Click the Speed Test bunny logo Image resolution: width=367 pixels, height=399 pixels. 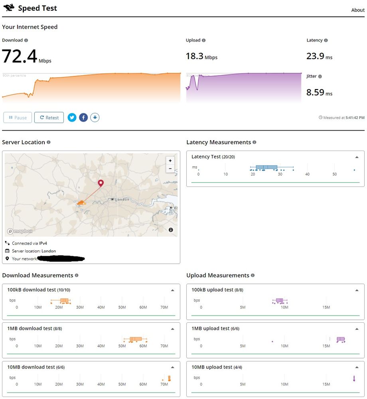click(9, 8)
